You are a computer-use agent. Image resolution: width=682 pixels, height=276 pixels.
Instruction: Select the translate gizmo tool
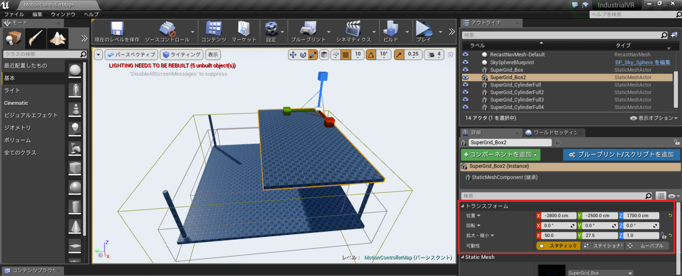293,55
